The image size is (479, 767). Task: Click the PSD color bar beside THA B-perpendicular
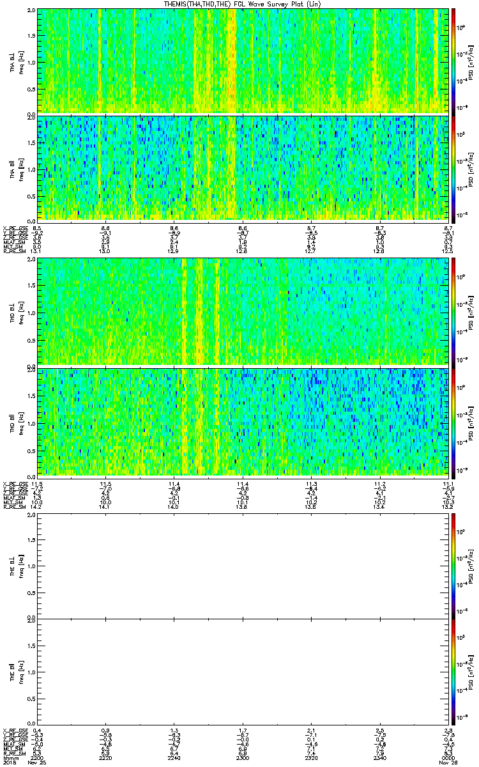(453, 61)
